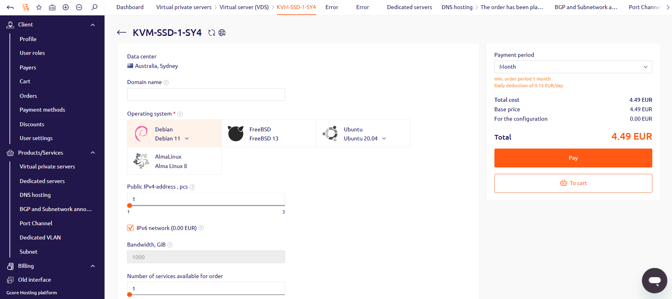The image size is (672, 299).
Task: Open User settings in the sidebar
Action: click(x=36, y=138)
